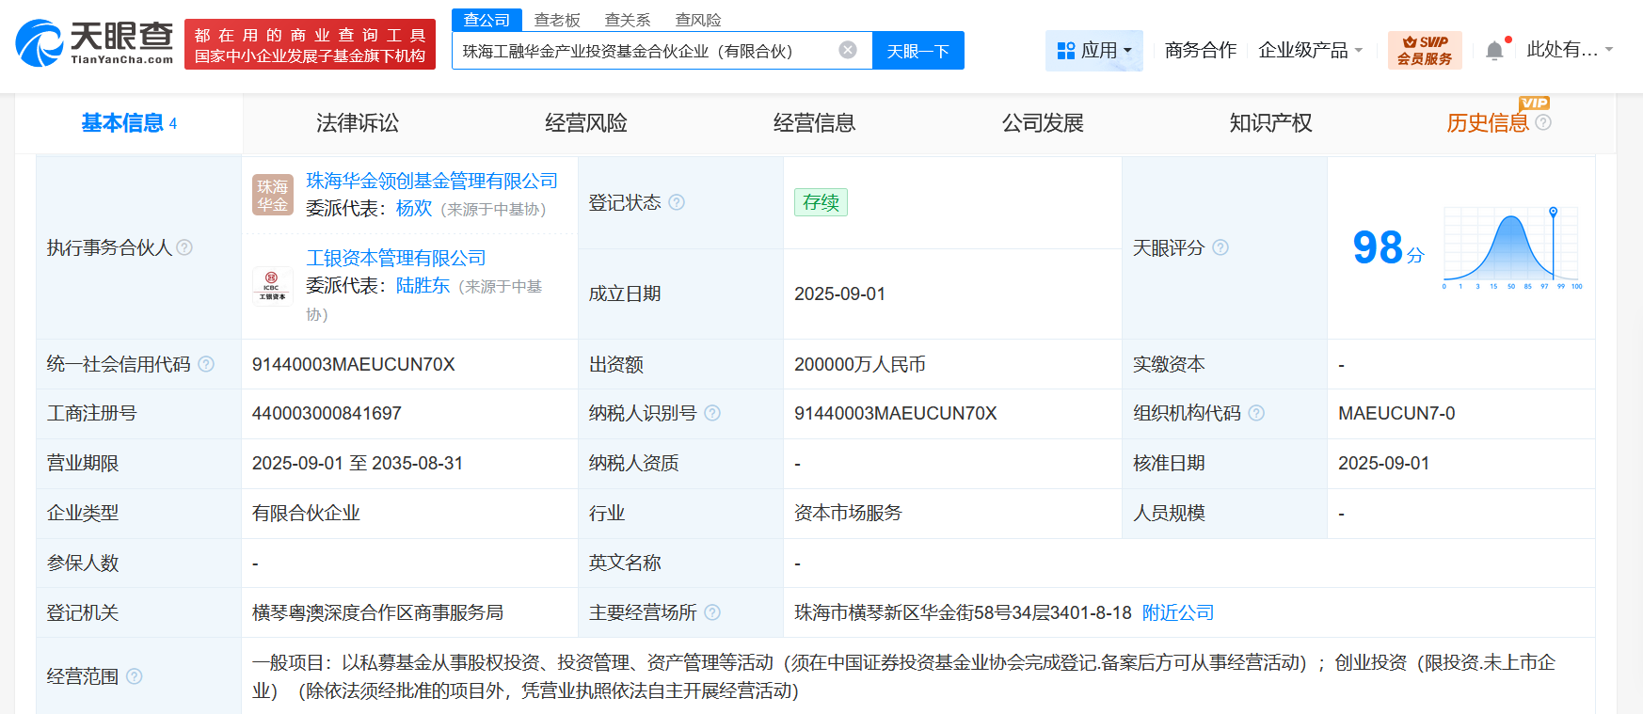Open the user account dropdown
Image resolution: width=1643 pixels, height=714 pixels.
pos(1569,50)
